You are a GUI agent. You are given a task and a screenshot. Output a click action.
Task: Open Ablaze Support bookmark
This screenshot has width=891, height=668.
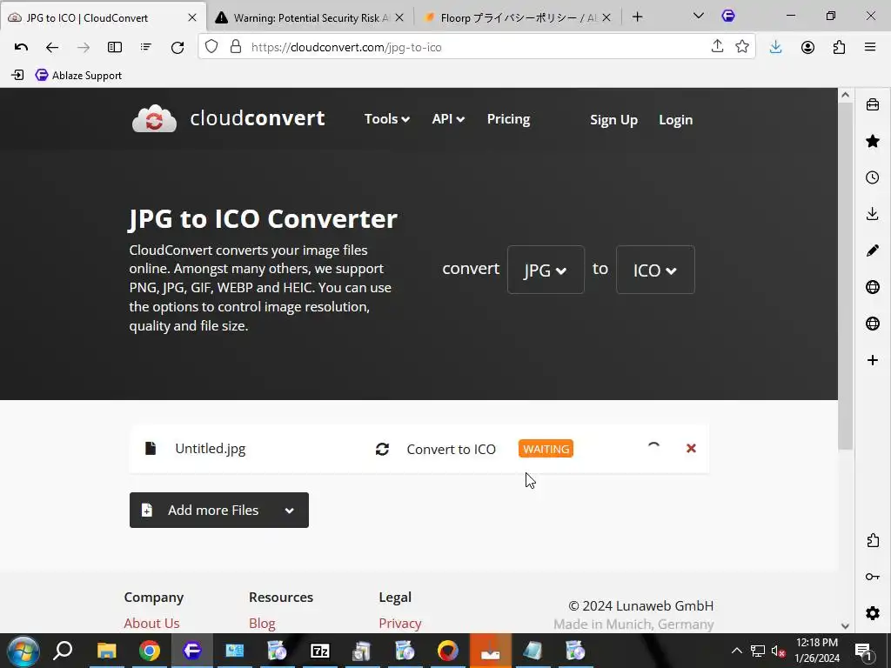coord(78,75)
